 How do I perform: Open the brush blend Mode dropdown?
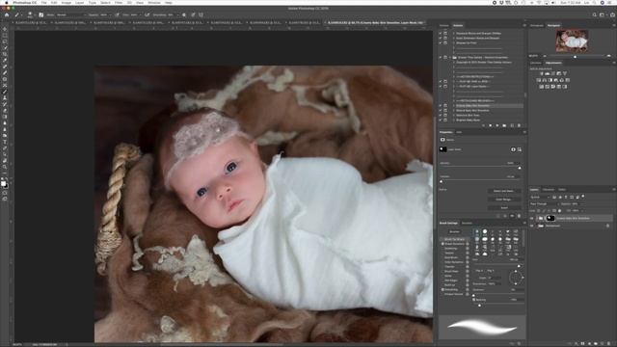coord(71,15)
